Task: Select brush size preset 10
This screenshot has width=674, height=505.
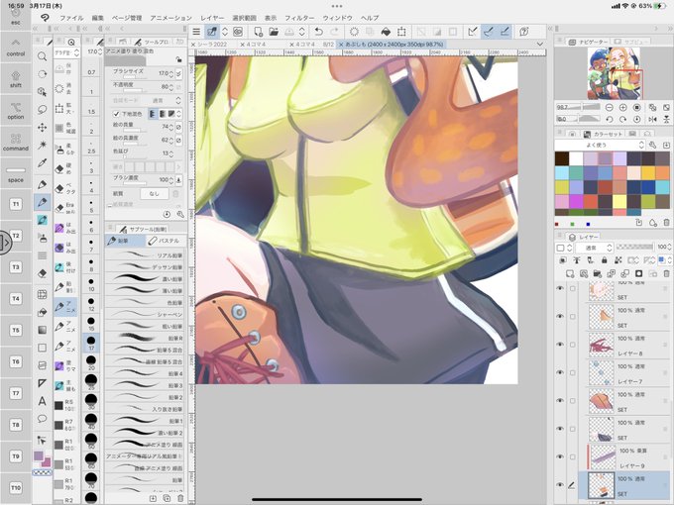Action: 91,284
